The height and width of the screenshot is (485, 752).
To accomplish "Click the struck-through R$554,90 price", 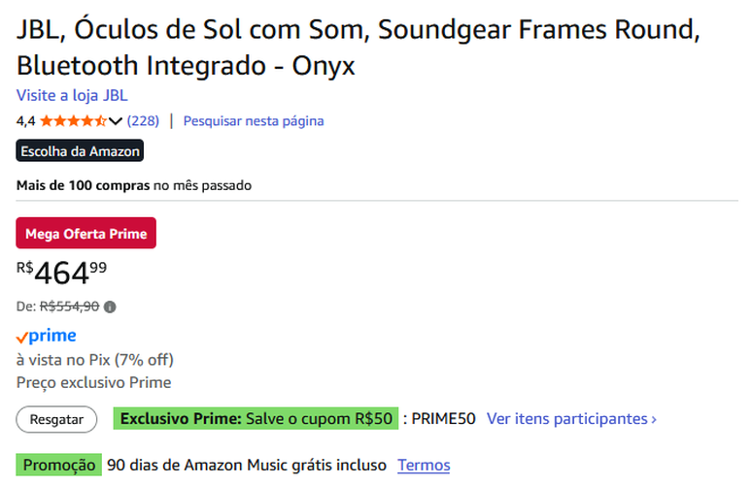I will point(69,307).
